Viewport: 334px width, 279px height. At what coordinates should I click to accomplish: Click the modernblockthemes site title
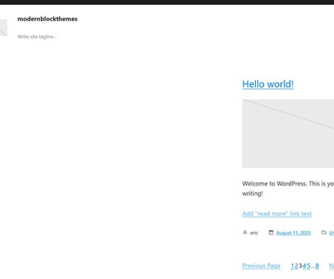click(47, 19)
